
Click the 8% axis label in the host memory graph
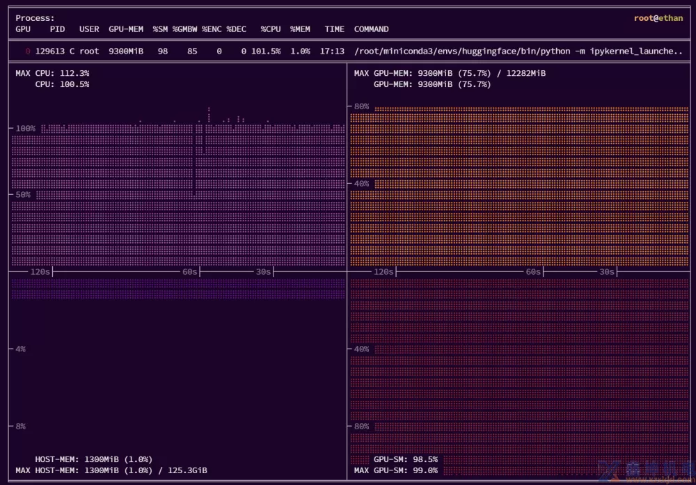[20, 427]
